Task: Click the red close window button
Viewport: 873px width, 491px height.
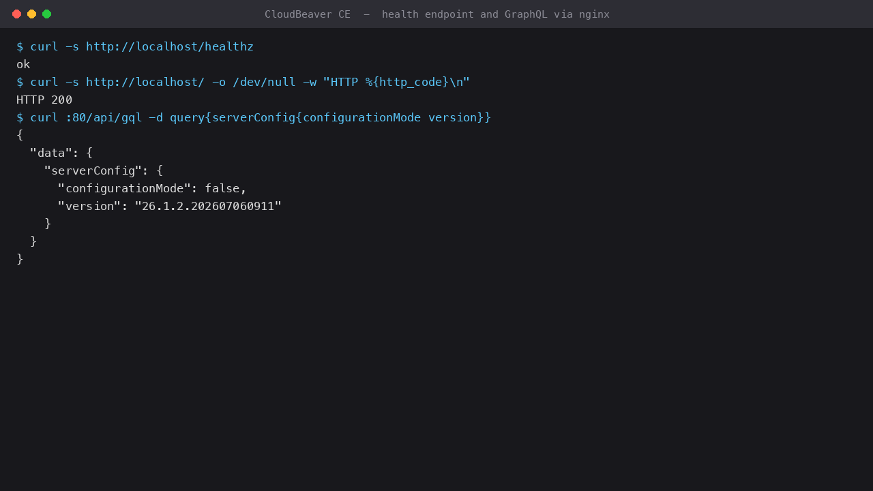Action: (x=17, y=14)
